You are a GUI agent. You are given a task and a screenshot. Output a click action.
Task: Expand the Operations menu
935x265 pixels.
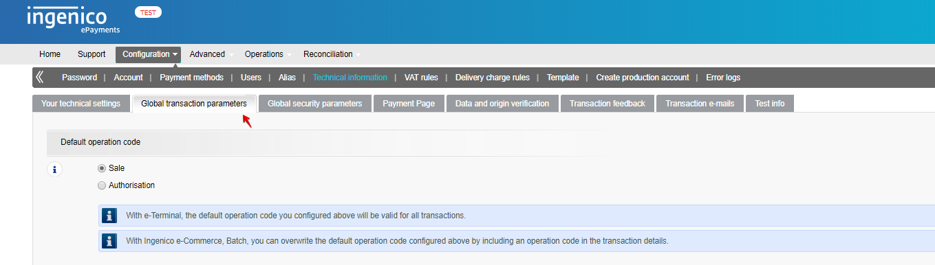(x=268, y=54)
